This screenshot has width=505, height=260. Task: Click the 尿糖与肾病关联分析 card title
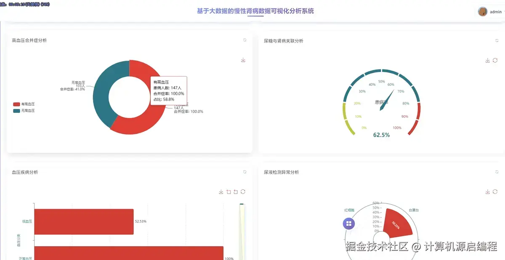284,41
